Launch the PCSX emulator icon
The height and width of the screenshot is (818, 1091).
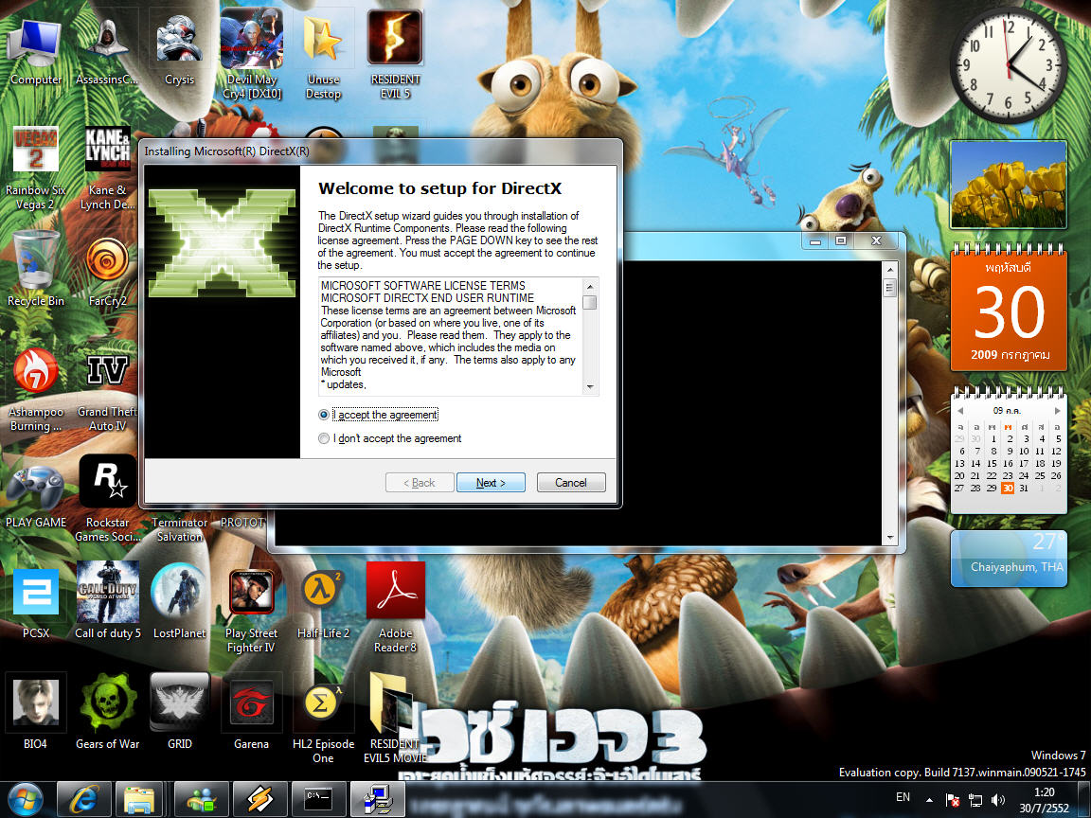pos(35,604)
